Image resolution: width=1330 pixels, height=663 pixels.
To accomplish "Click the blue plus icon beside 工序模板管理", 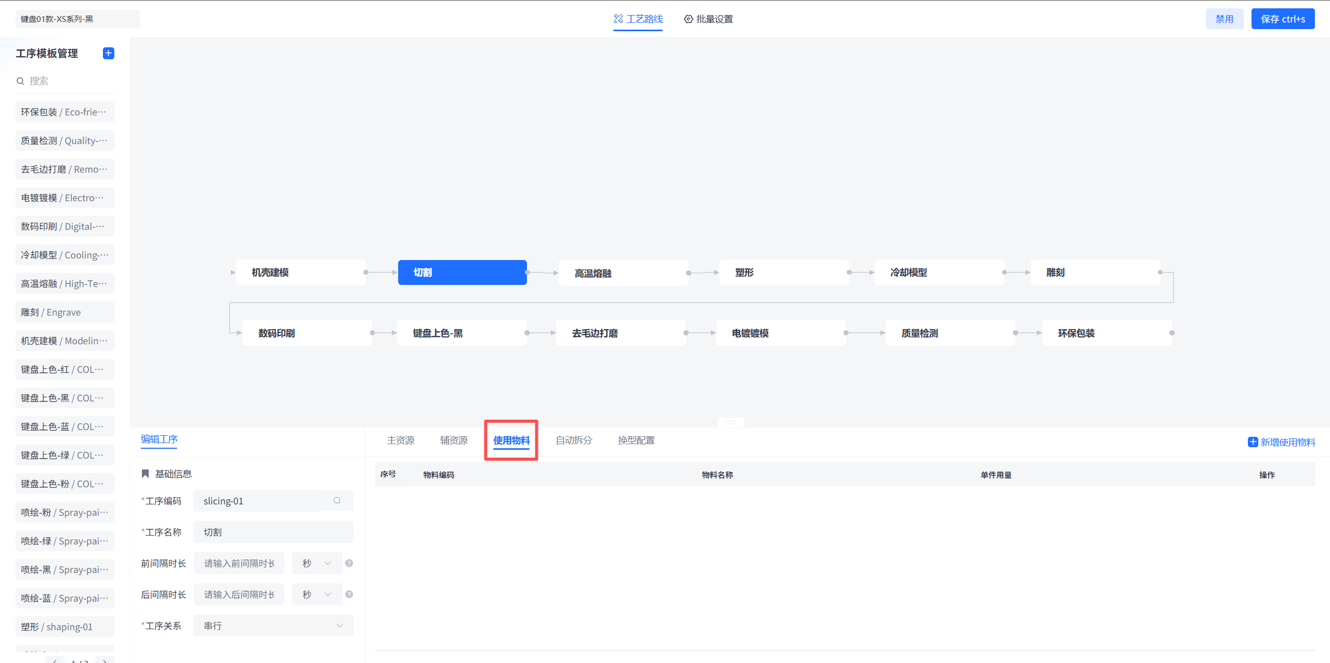I will (108, 54).
